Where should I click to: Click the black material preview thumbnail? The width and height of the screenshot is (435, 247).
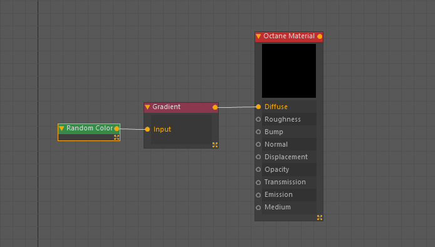289,71
